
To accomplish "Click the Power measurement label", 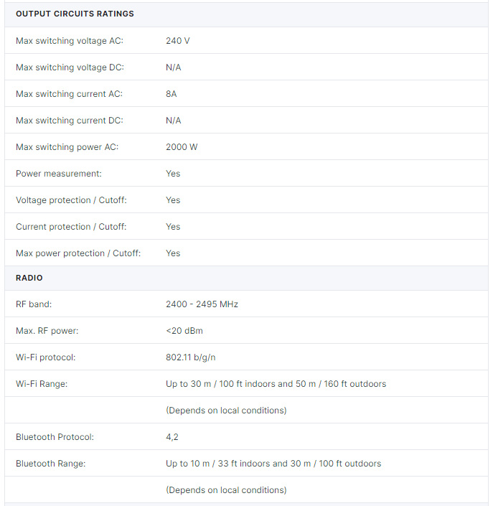I will (59, 174).
